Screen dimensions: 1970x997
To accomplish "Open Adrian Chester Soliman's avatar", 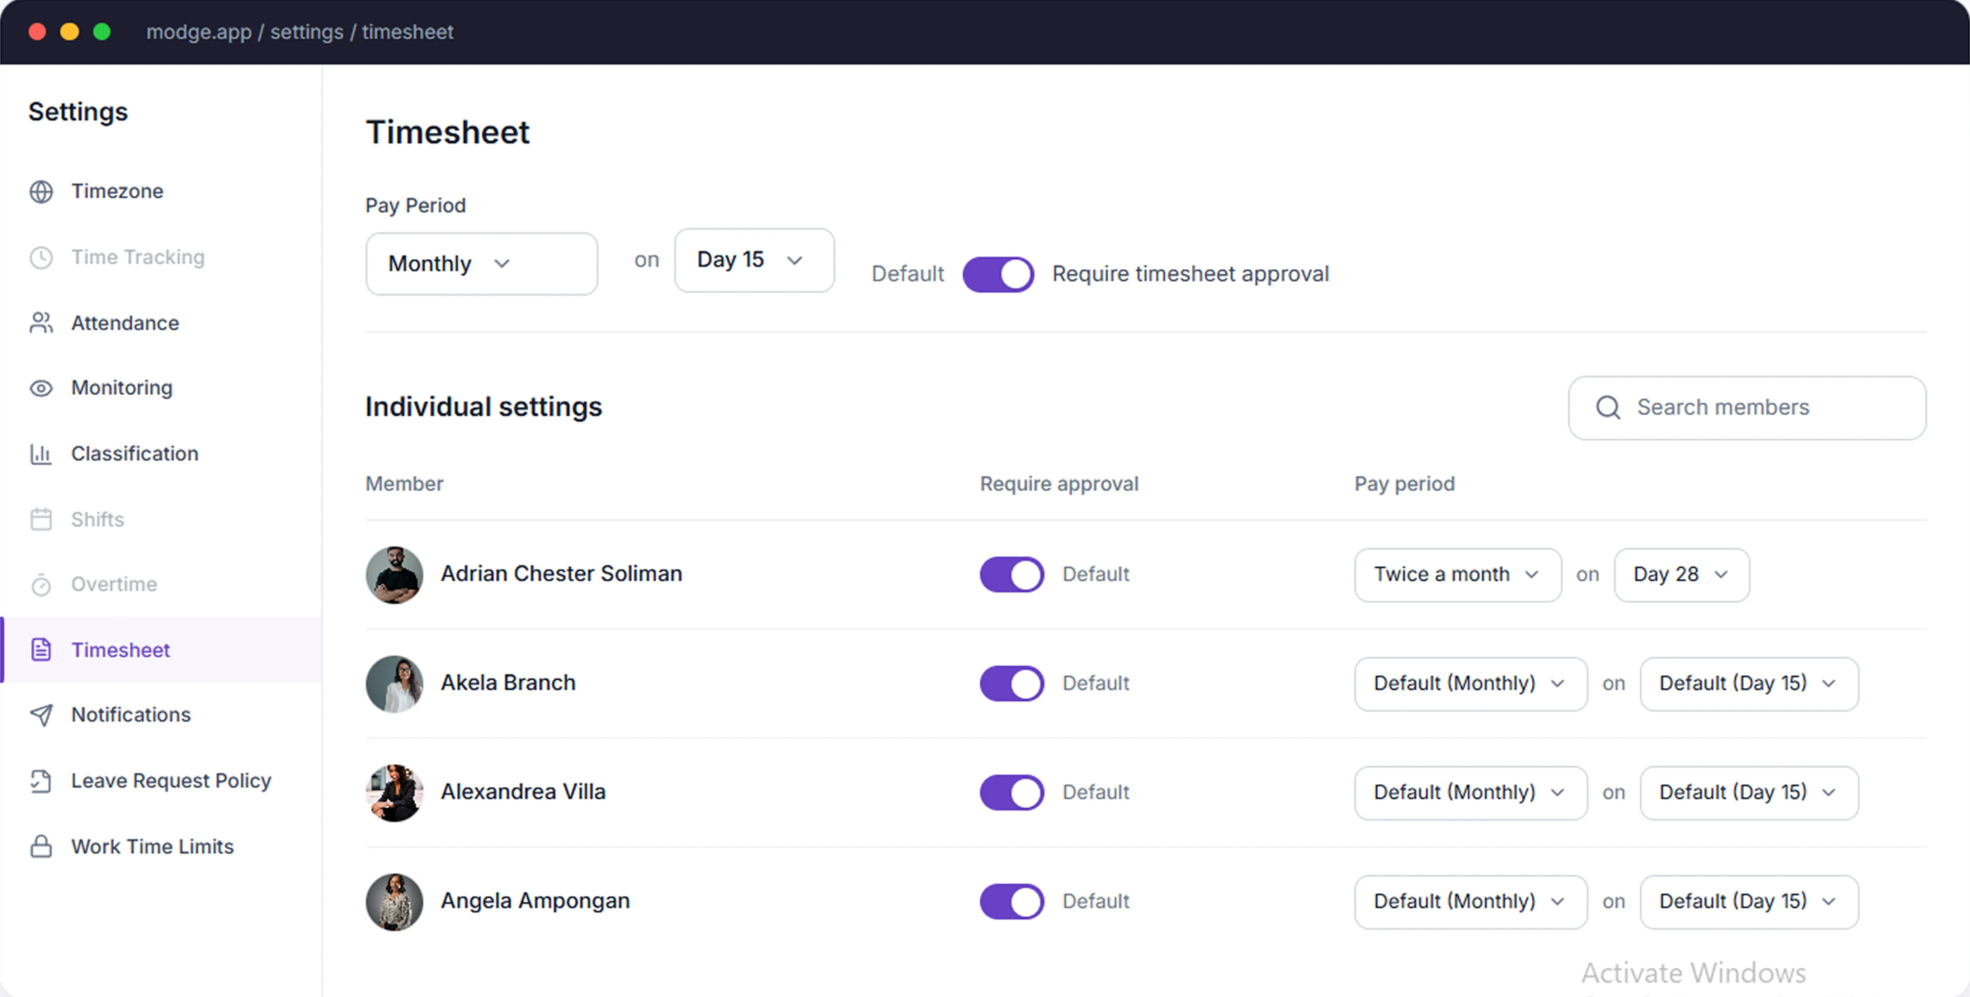I will coord(394,574).
